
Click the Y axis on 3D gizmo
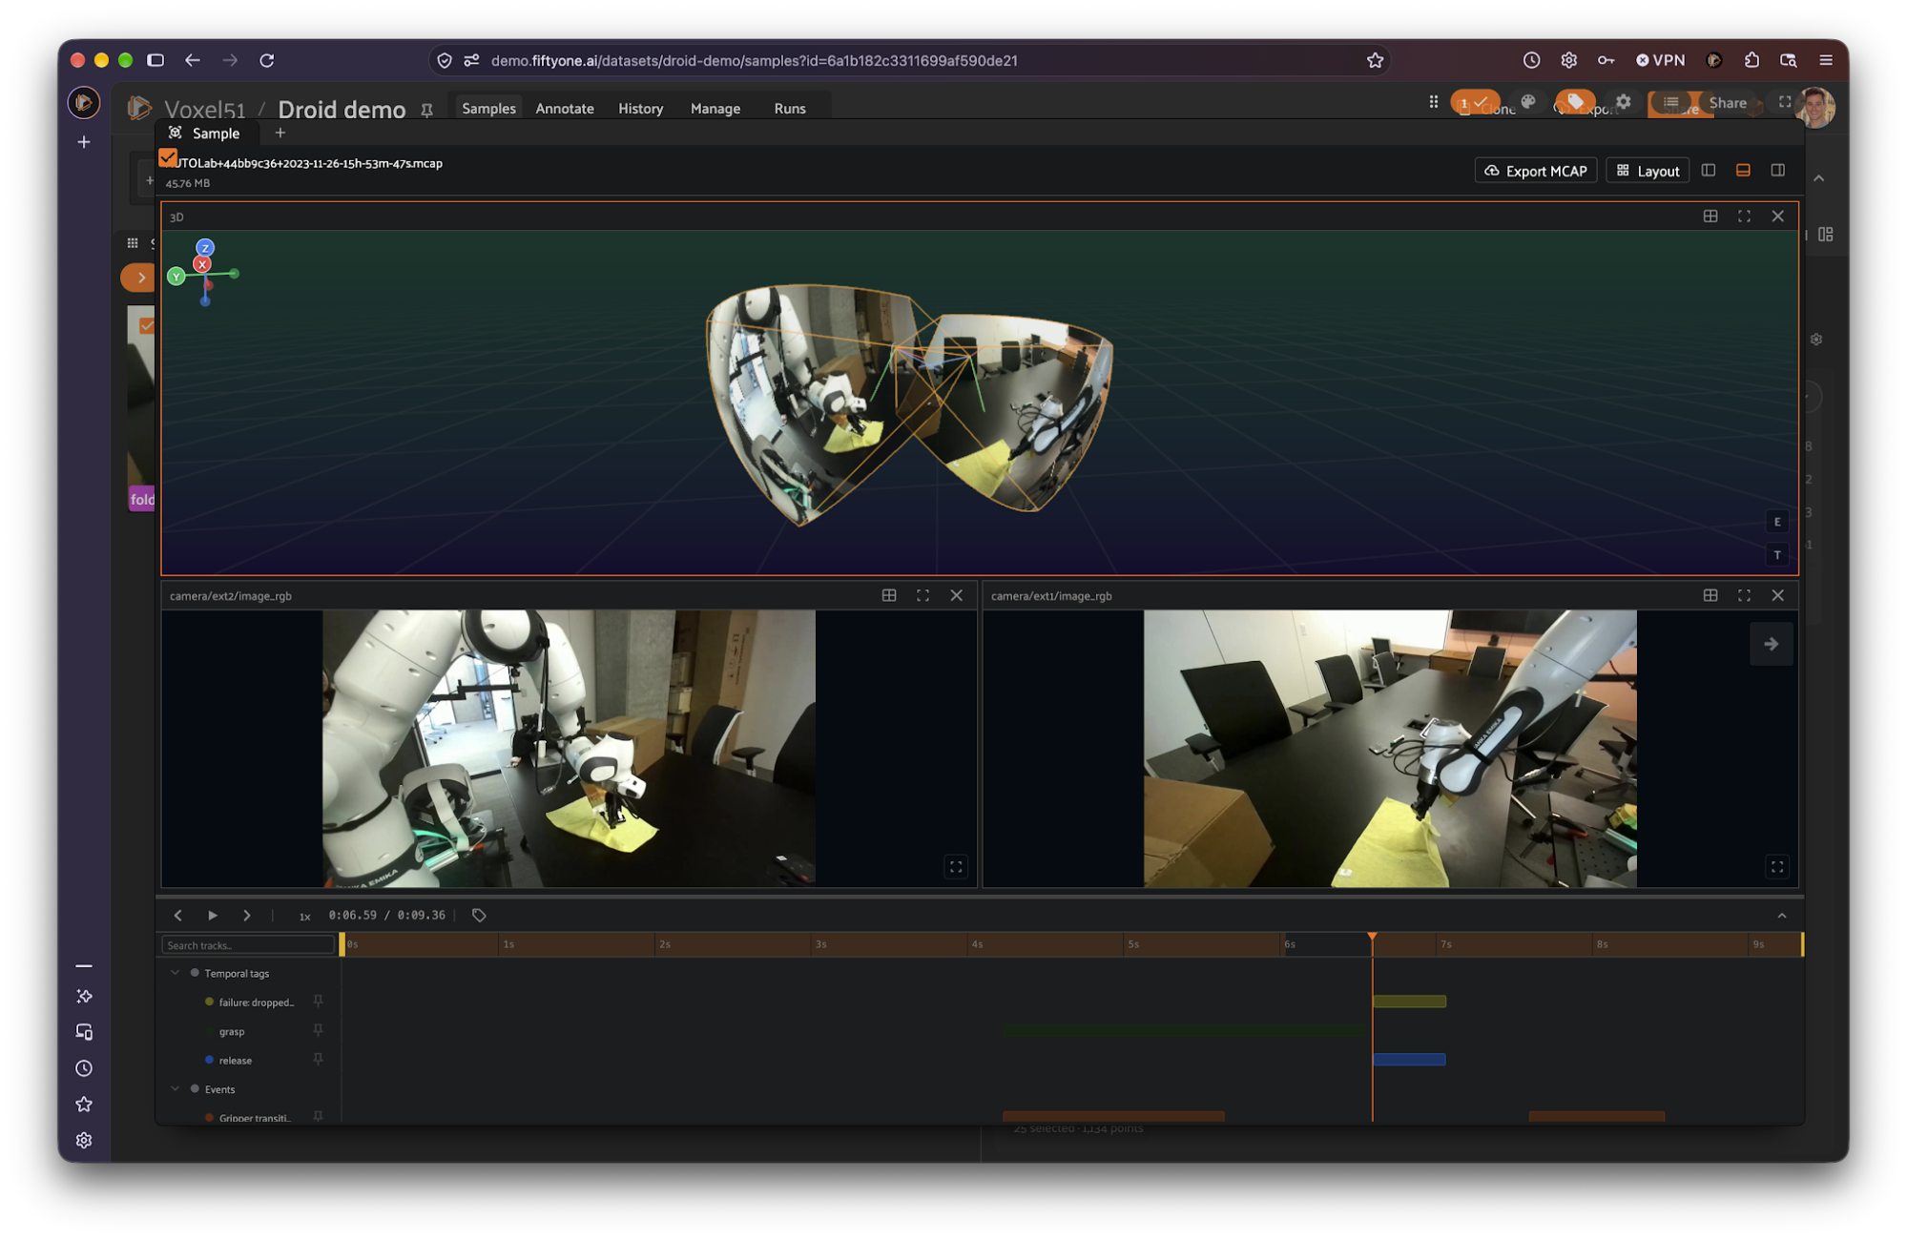point(176,276)
